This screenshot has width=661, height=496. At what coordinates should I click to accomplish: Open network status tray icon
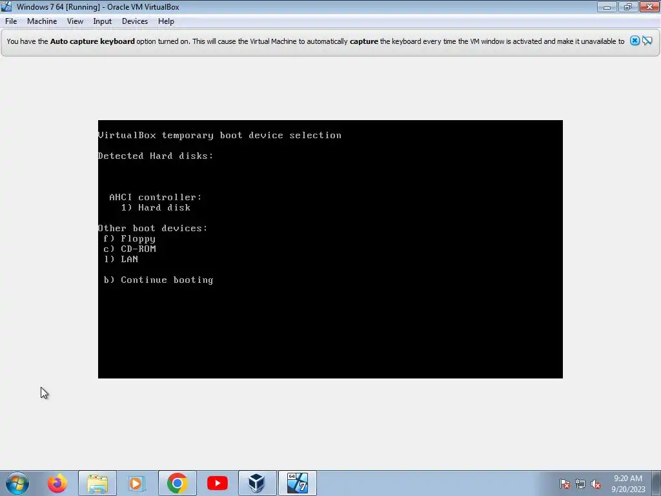580,484
